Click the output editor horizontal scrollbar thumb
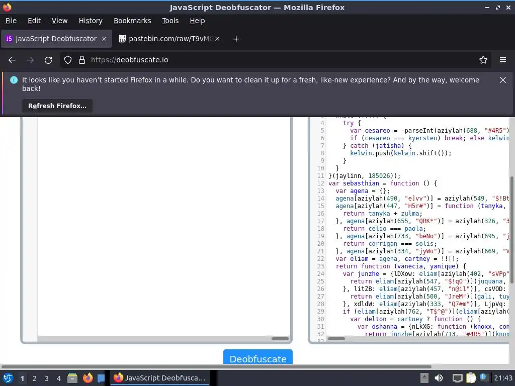This screenshot has height=386, width=515. pos(336,339)
